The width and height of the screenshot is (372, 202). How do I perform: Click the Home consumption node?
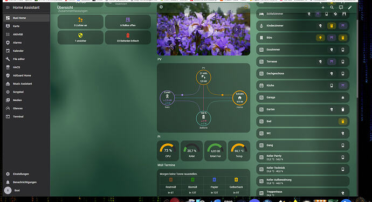click(239, 97)
